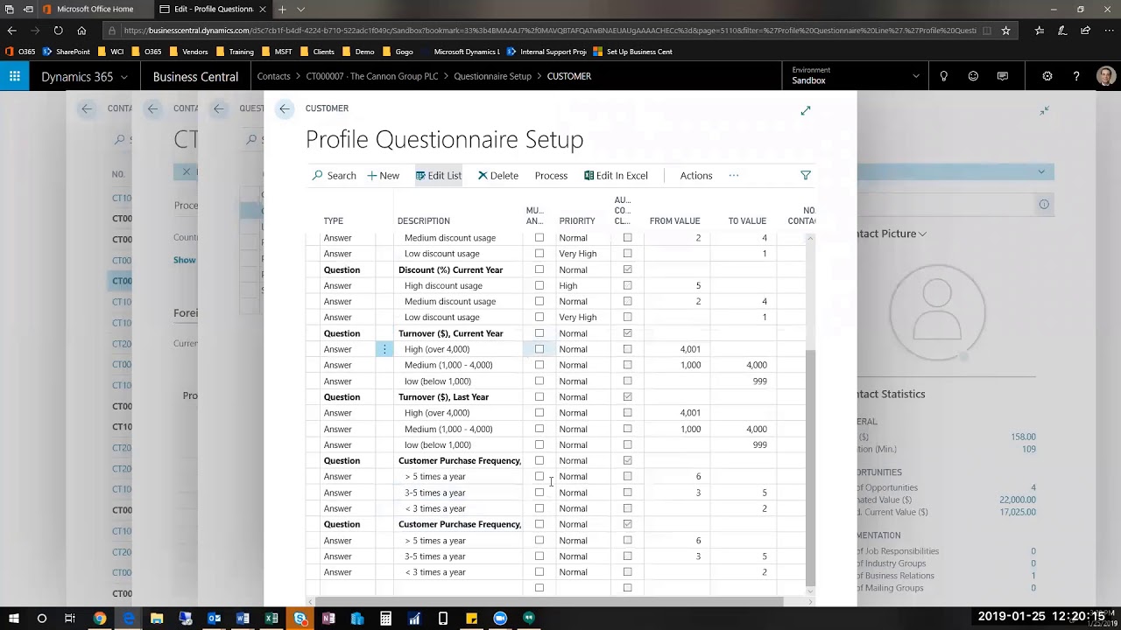The image size is (1121, 630).
Task: Show more options via the ellipsis
Action: point(734,176)
